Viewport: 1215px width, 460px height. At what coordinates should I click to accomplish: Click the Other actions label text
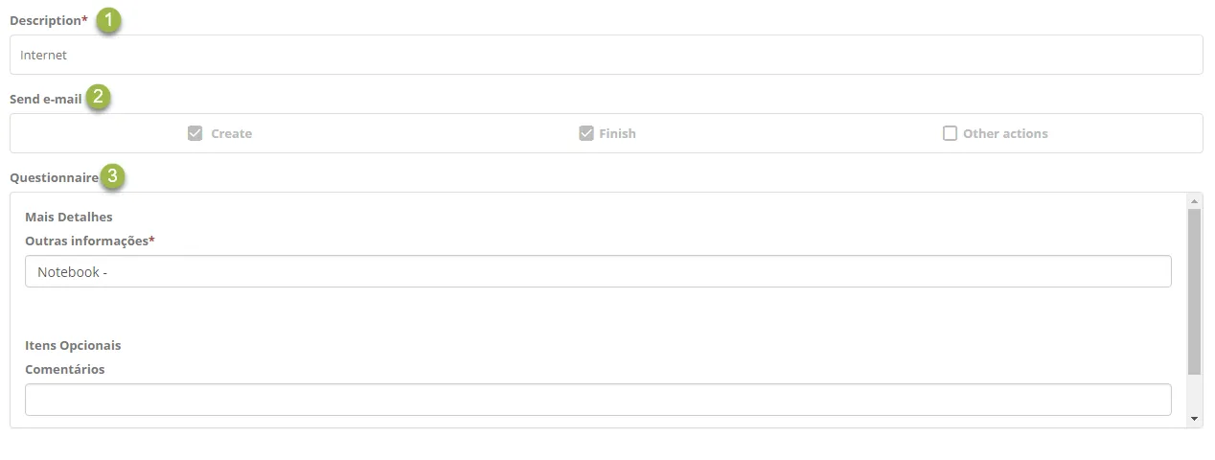click(1005, 133)
